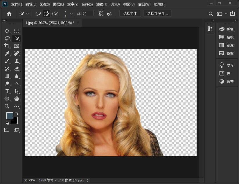This screenshot has height=184, width=239.
Task: Collapse the right panels double arrows
Action: [x=235, y=20]
